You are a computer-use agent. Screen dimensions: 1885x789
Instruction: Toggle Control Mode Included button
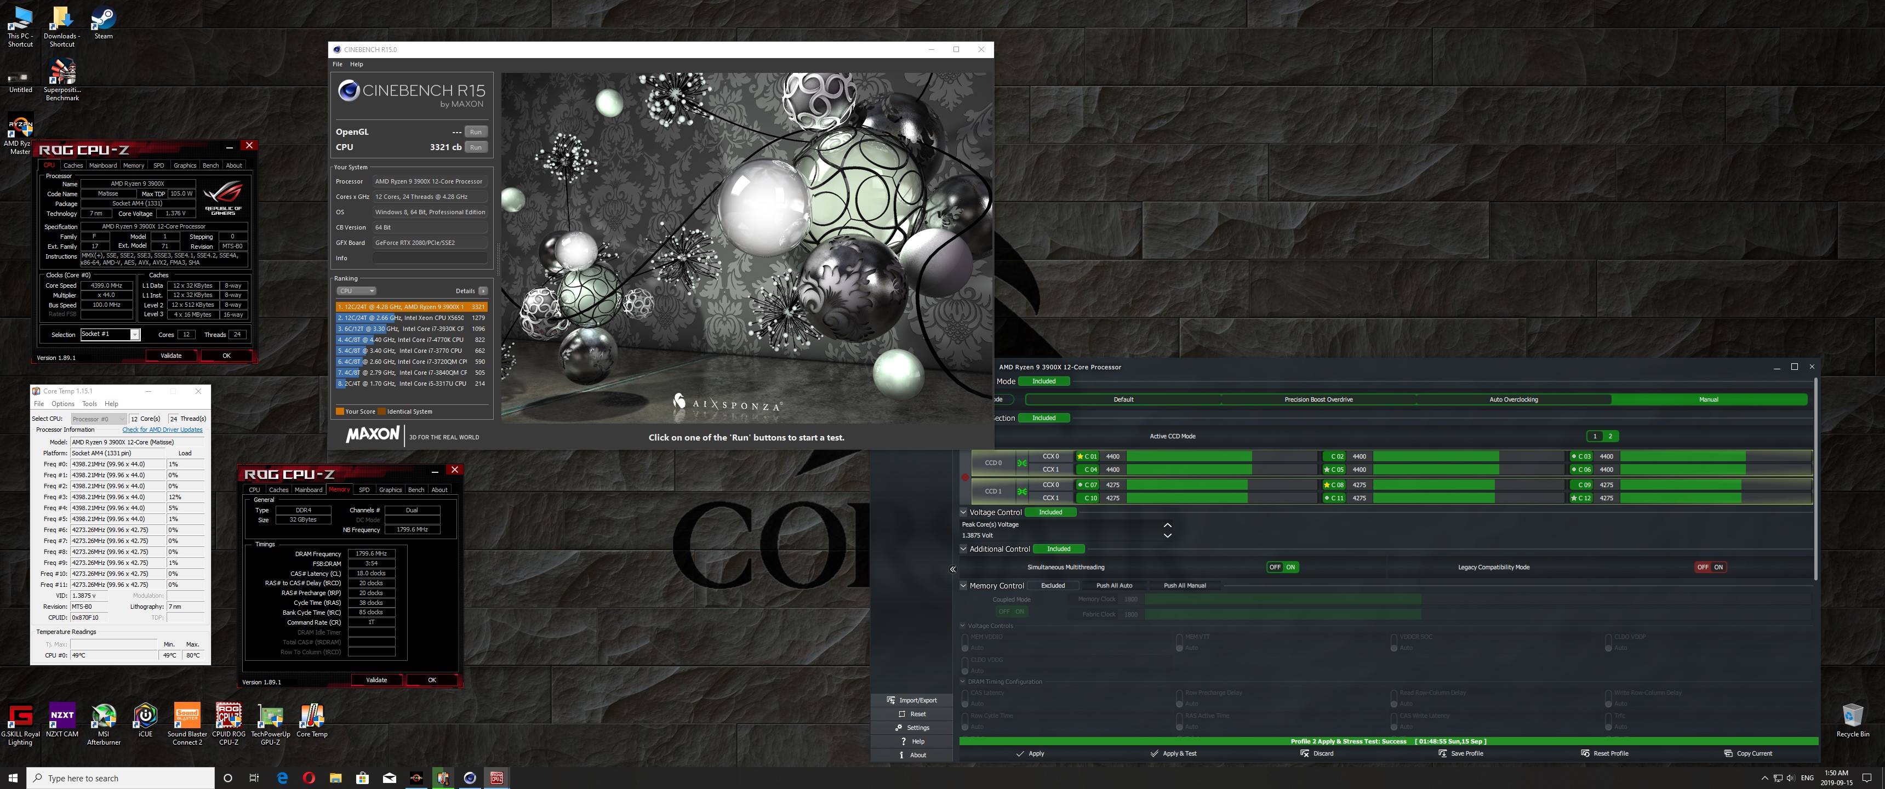pyautogui.click(x=1043, y=381)
